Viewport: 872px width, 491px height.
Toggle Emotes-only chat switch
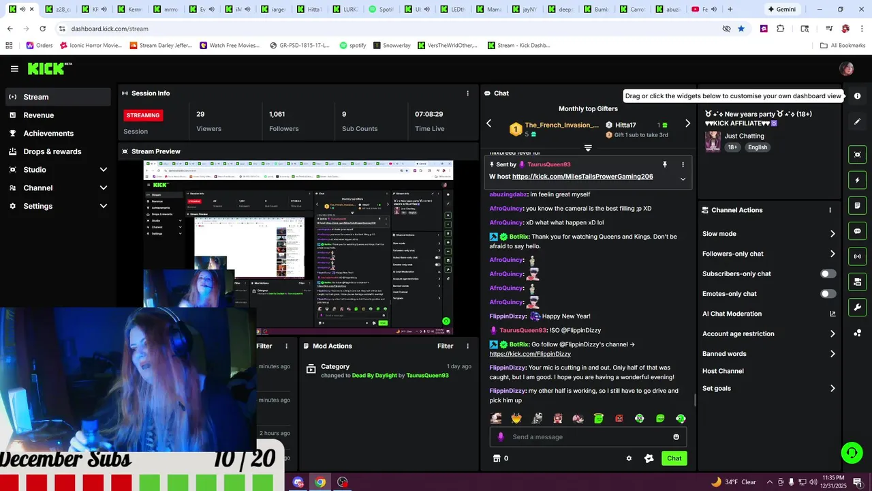(828, 294)
